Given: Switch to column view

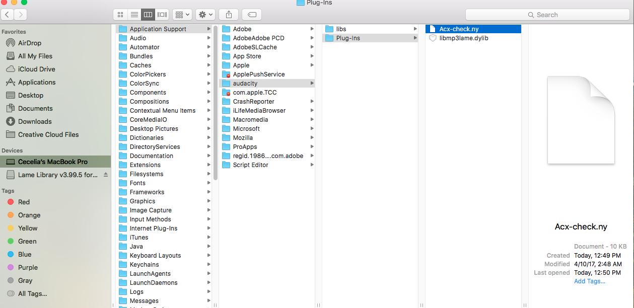Looking at the screenshot, I should click(x=148, y=15).
